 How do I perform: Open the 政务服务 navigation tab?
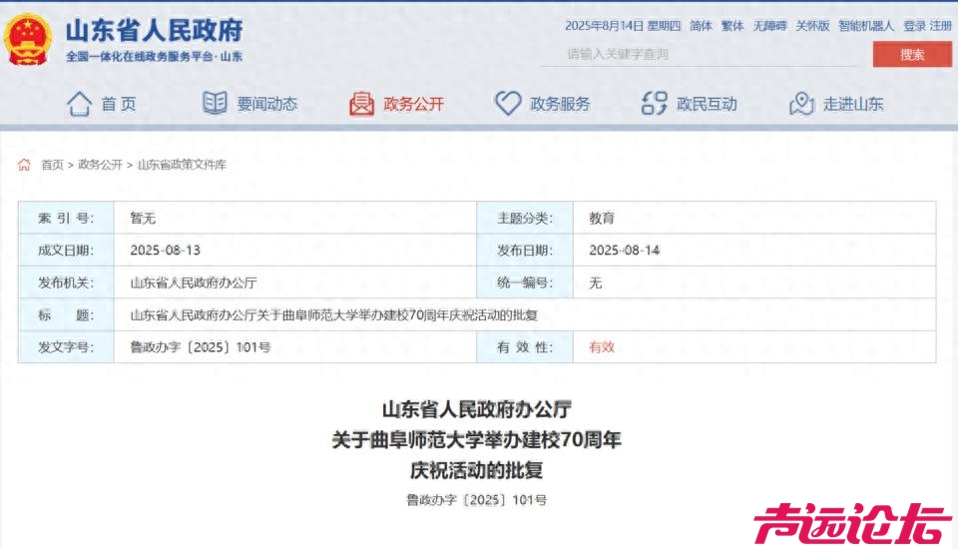click(560, 104)
